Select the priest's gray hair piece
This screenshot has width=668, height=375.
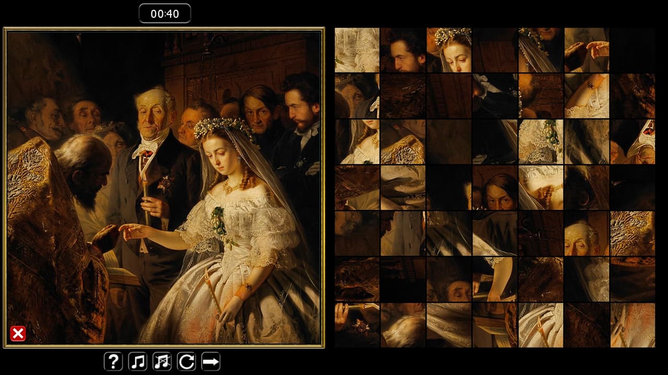pyautogui.click(x=403, y=325)
